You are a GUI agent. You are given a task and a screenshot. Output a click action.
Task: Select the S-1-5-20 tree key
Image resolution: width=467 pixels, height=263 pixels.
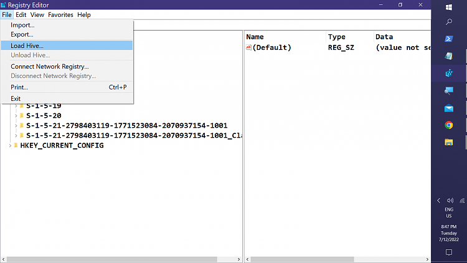coord(44,115)
